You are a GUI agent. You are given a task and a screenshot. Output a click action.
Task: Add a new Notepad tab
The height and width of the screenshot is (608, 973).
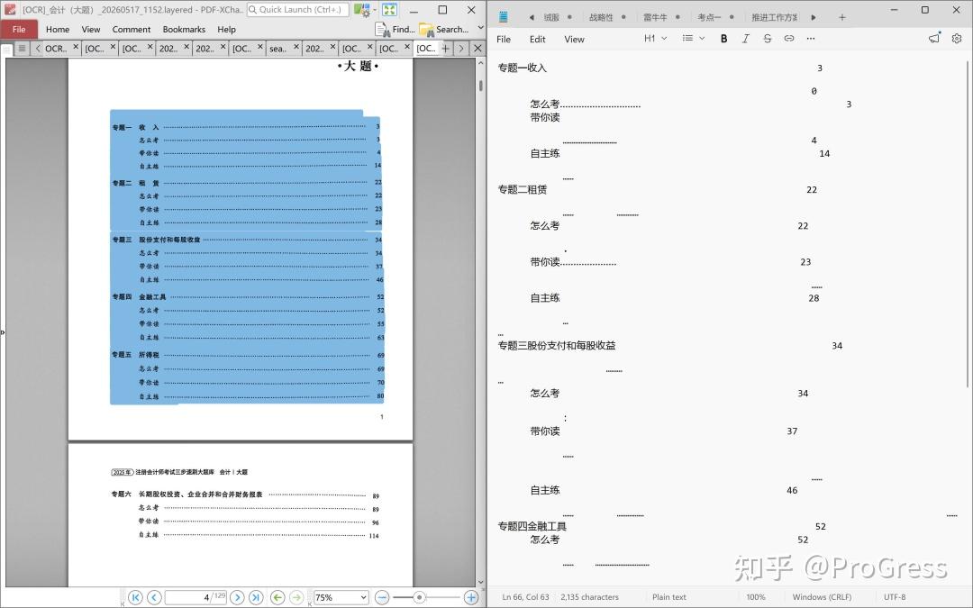pyautogui.click(x=842, y=17)
